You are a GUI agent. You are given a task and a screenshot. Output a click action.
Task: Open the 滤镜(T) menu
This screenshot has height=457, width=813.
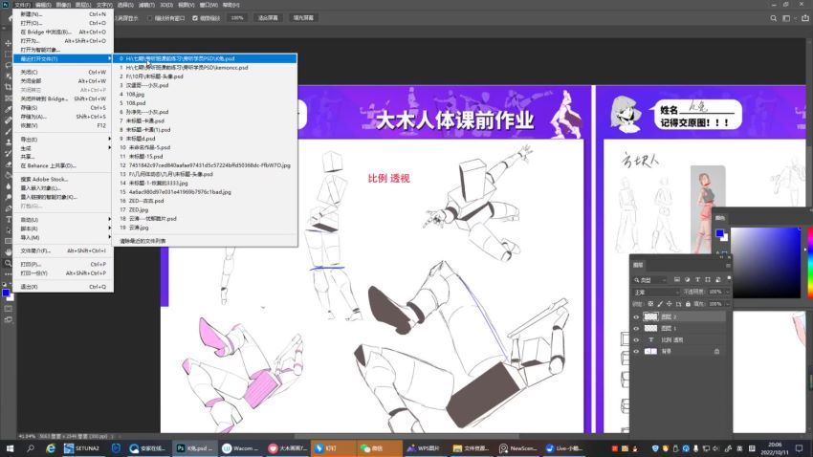pyautogui.click(x=146, y=5)
